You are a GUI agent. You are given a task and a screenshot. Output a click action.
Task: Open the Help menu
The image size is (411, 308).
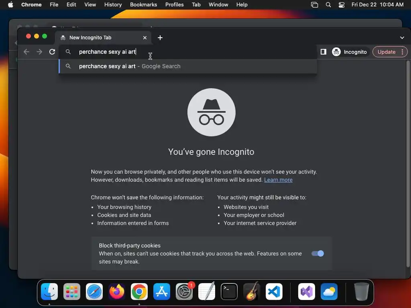click(242, 5)
